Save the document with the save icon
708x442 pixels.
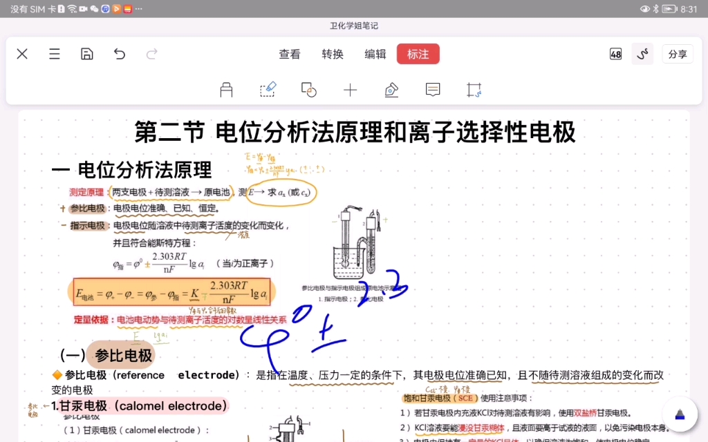tap(86, 54)
